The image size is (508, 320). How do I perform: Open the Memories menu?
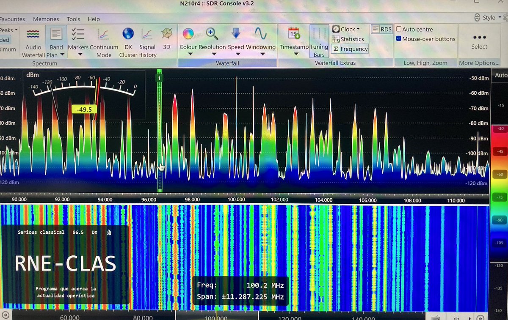(x=46, y=19)
